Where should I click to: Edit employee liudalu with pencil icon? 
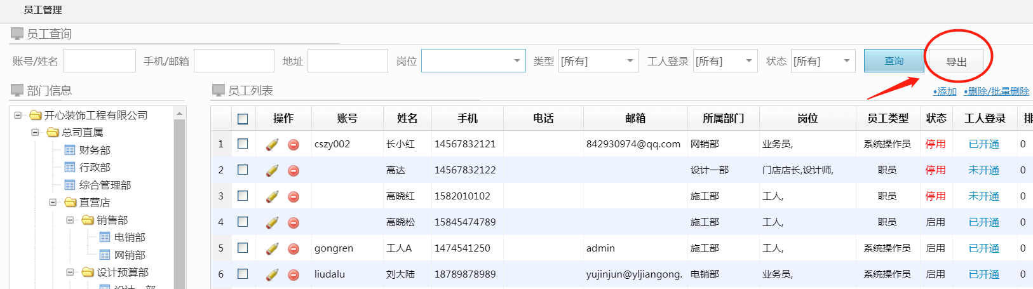(272, 274)
